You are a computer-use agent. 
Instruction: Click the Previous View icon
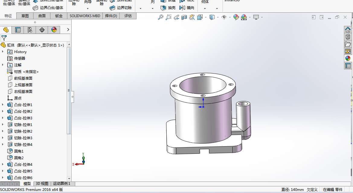(x=176, y=17)
